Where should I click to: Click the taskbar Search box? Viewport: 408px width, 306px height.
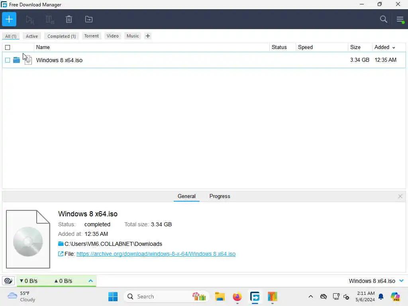point(167,296)
